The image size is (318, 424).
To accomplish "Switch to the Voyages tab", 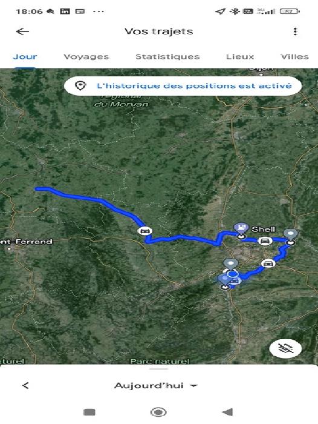I will coord(86,57).
